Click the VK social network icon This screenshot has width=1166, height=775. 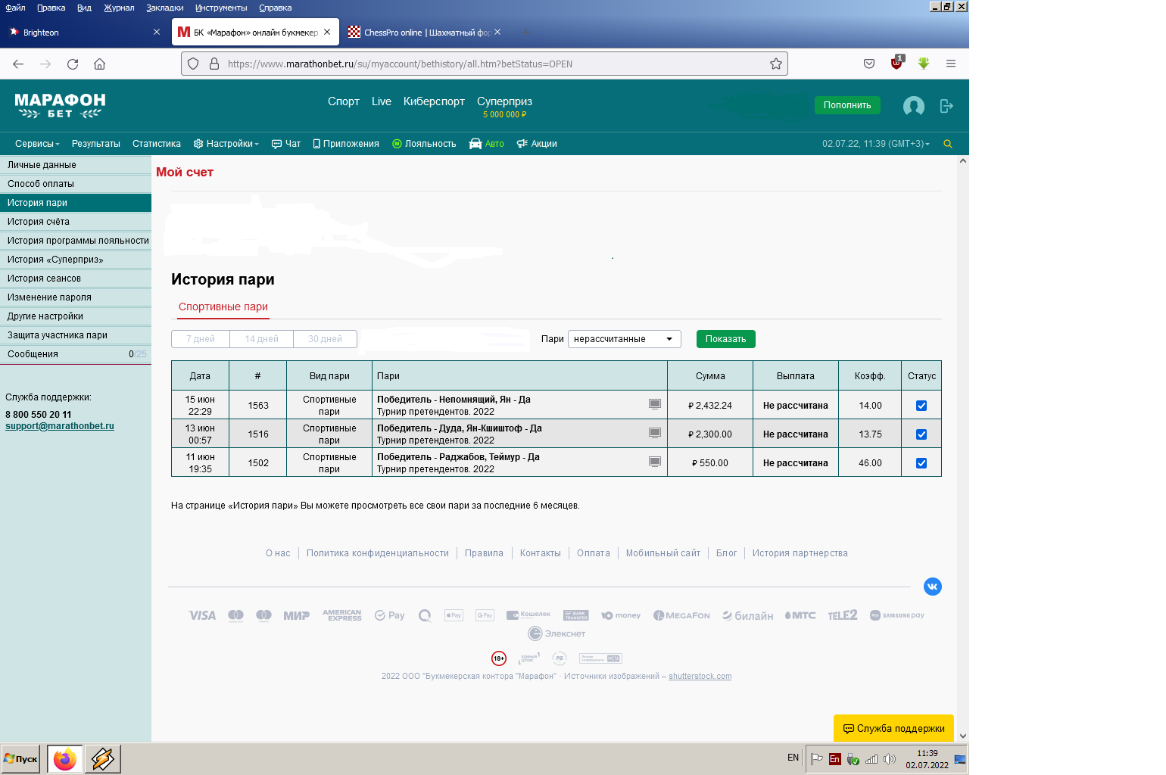click(932, 587)
